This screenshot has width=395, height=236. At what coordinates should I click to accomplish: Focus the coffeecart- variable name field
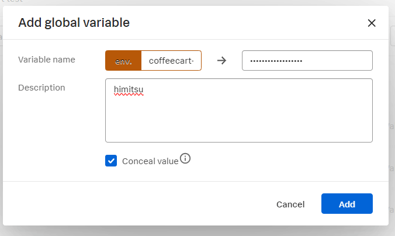click(x=171, y=60)
